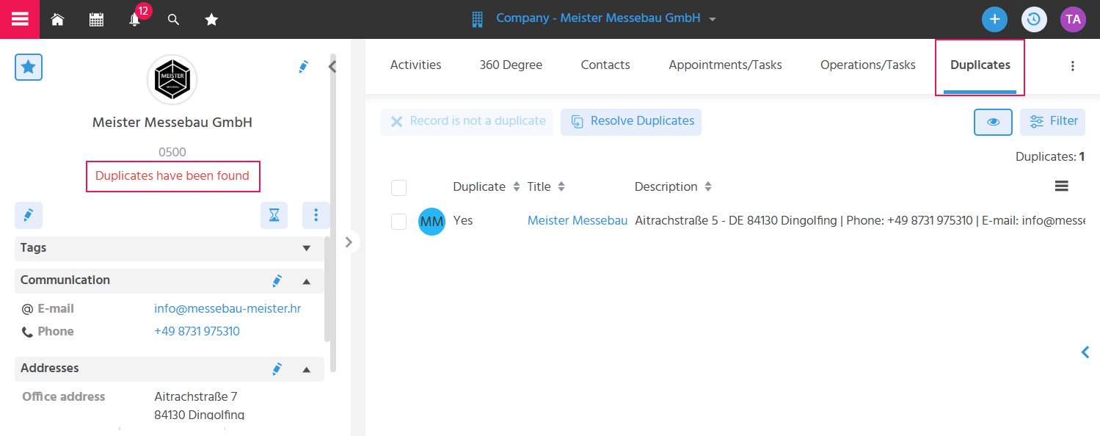Sort by the Title column
This screenshot has width=1100, height=436.
(547, 187)
